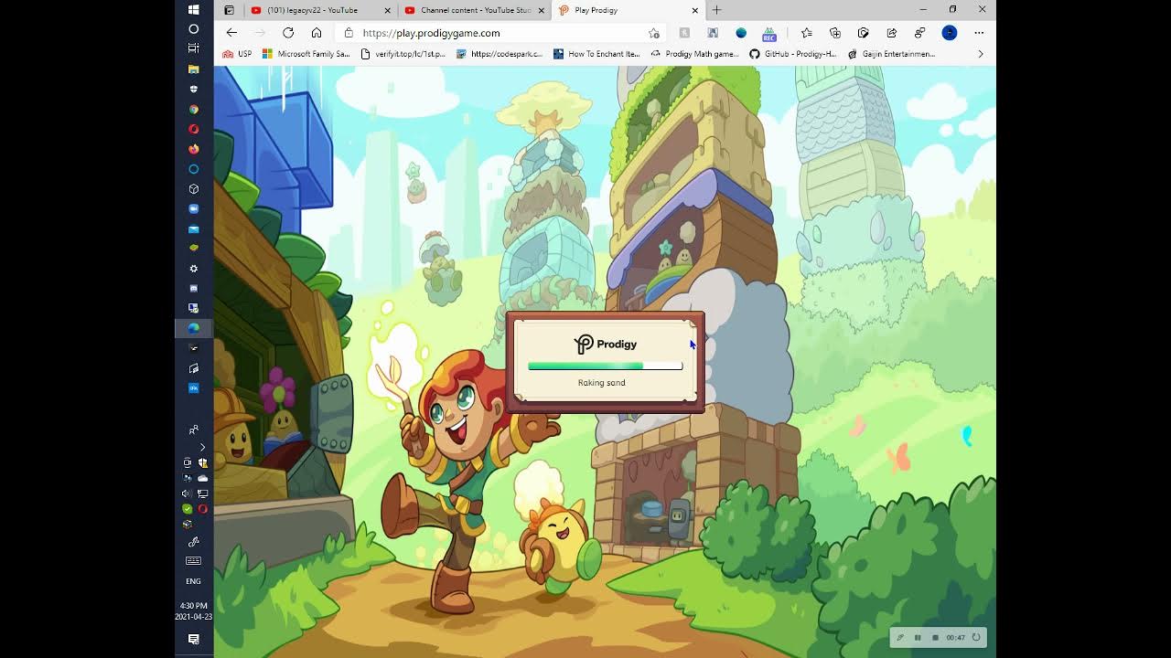Go to the browser home page
This screenshot has width=1171, height=658.
pos(317,33)
